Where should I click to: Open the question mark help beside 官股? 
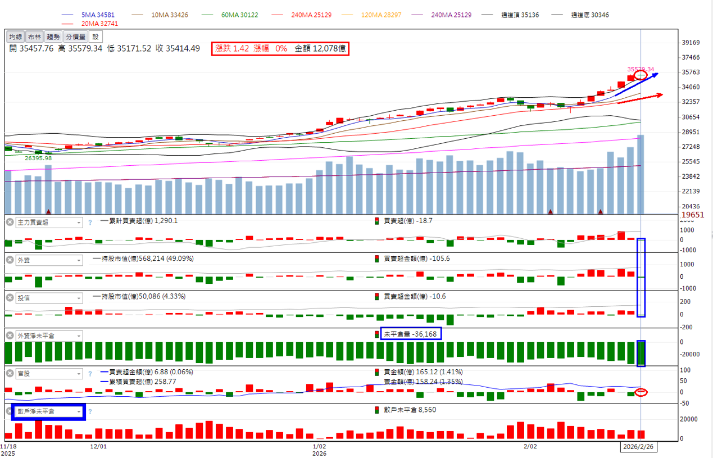click(x=89, y=373)
